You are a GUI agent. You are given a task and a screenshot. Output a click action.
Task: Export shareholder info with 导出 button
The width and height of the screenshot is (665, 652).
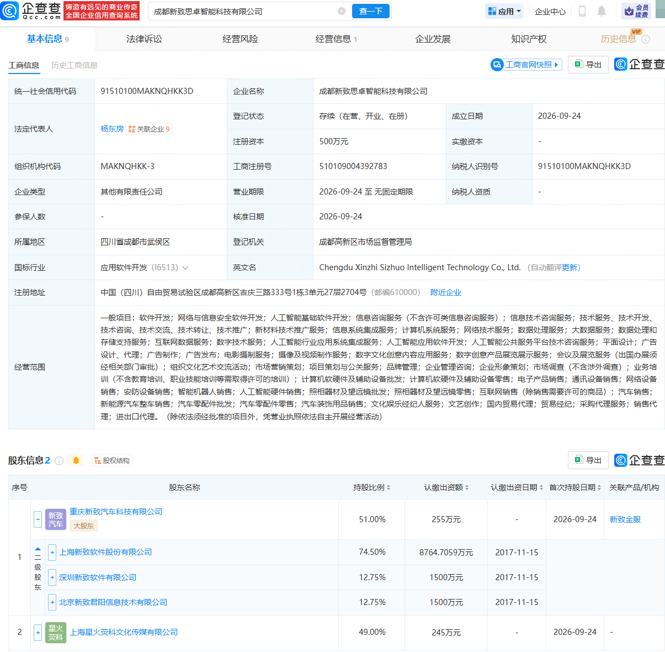click(588, 460)
